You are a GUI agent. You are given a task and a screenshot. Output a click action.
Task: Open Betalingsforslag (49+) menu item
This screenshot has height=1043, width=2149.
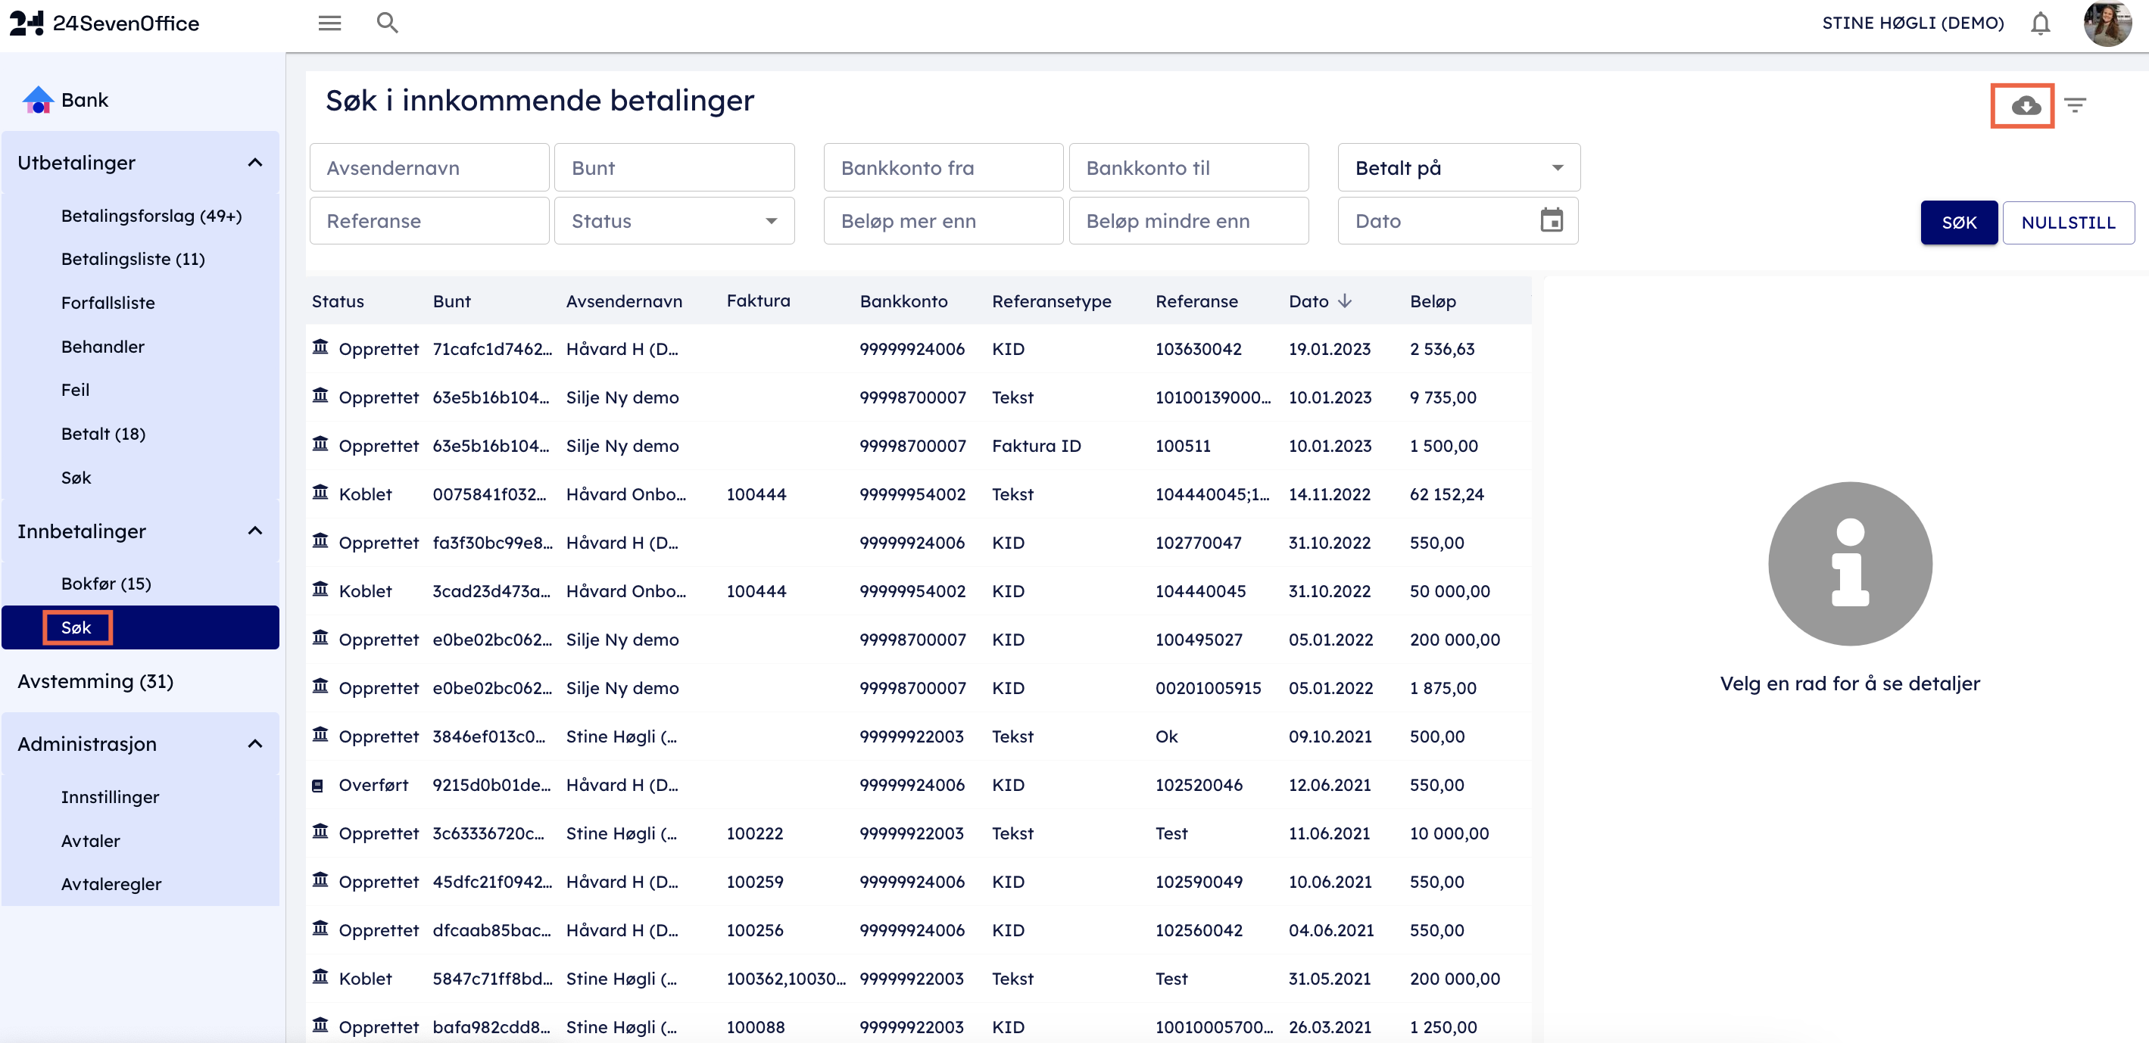point(151,216)
